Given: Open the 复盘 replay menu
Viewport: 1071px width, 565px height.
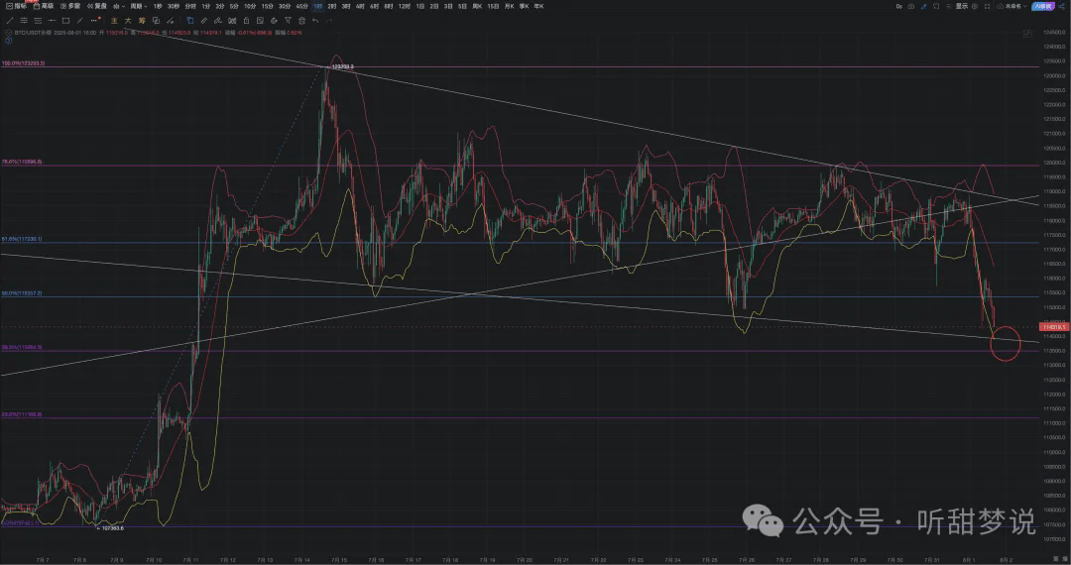Looking at the screenshot, I should [97, 6].
